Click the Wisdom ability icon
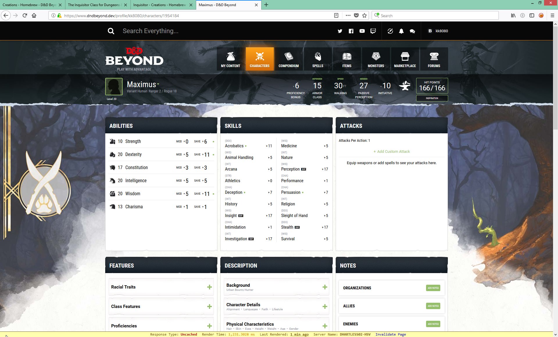 [112, 194]
